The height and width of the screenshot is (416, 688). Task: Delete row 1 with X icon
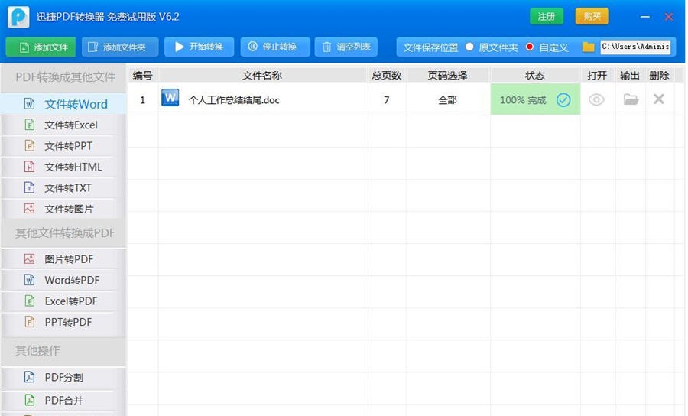[659, 99]
